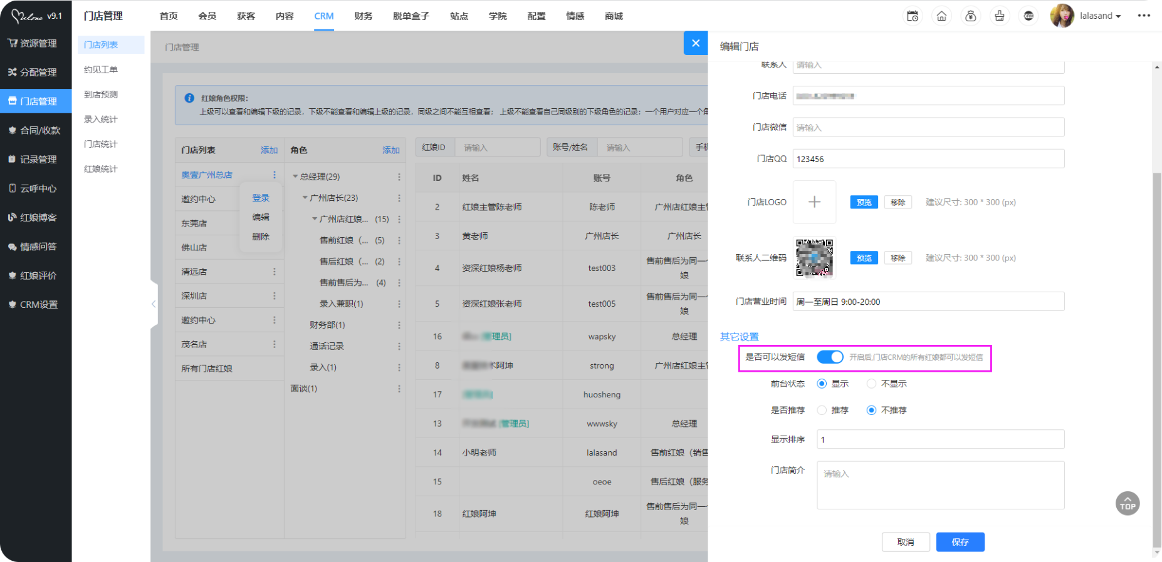Click the plus box to upload 门店LOGO

[x=814, y=202]
